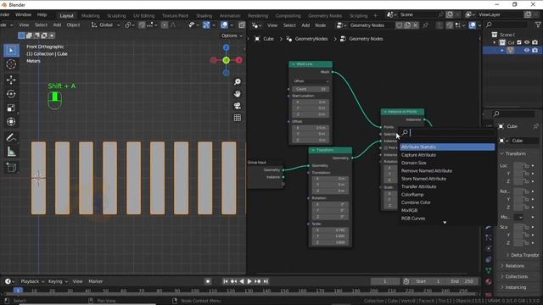Select the Rotate tool

11,94
